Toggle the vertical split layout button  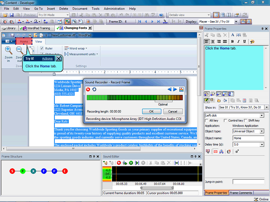[x=229, y=15]
